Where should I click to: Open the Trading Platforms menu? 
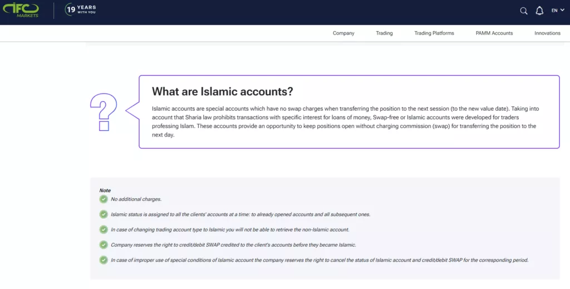[434, 33]
